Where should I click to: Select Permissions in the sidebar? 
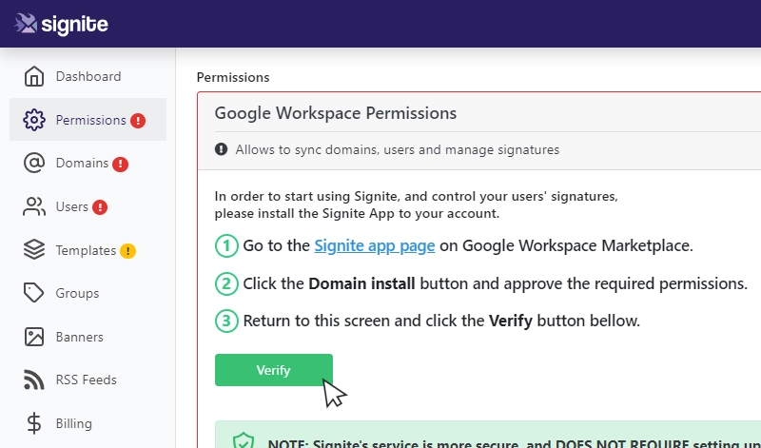pos(88,120)
